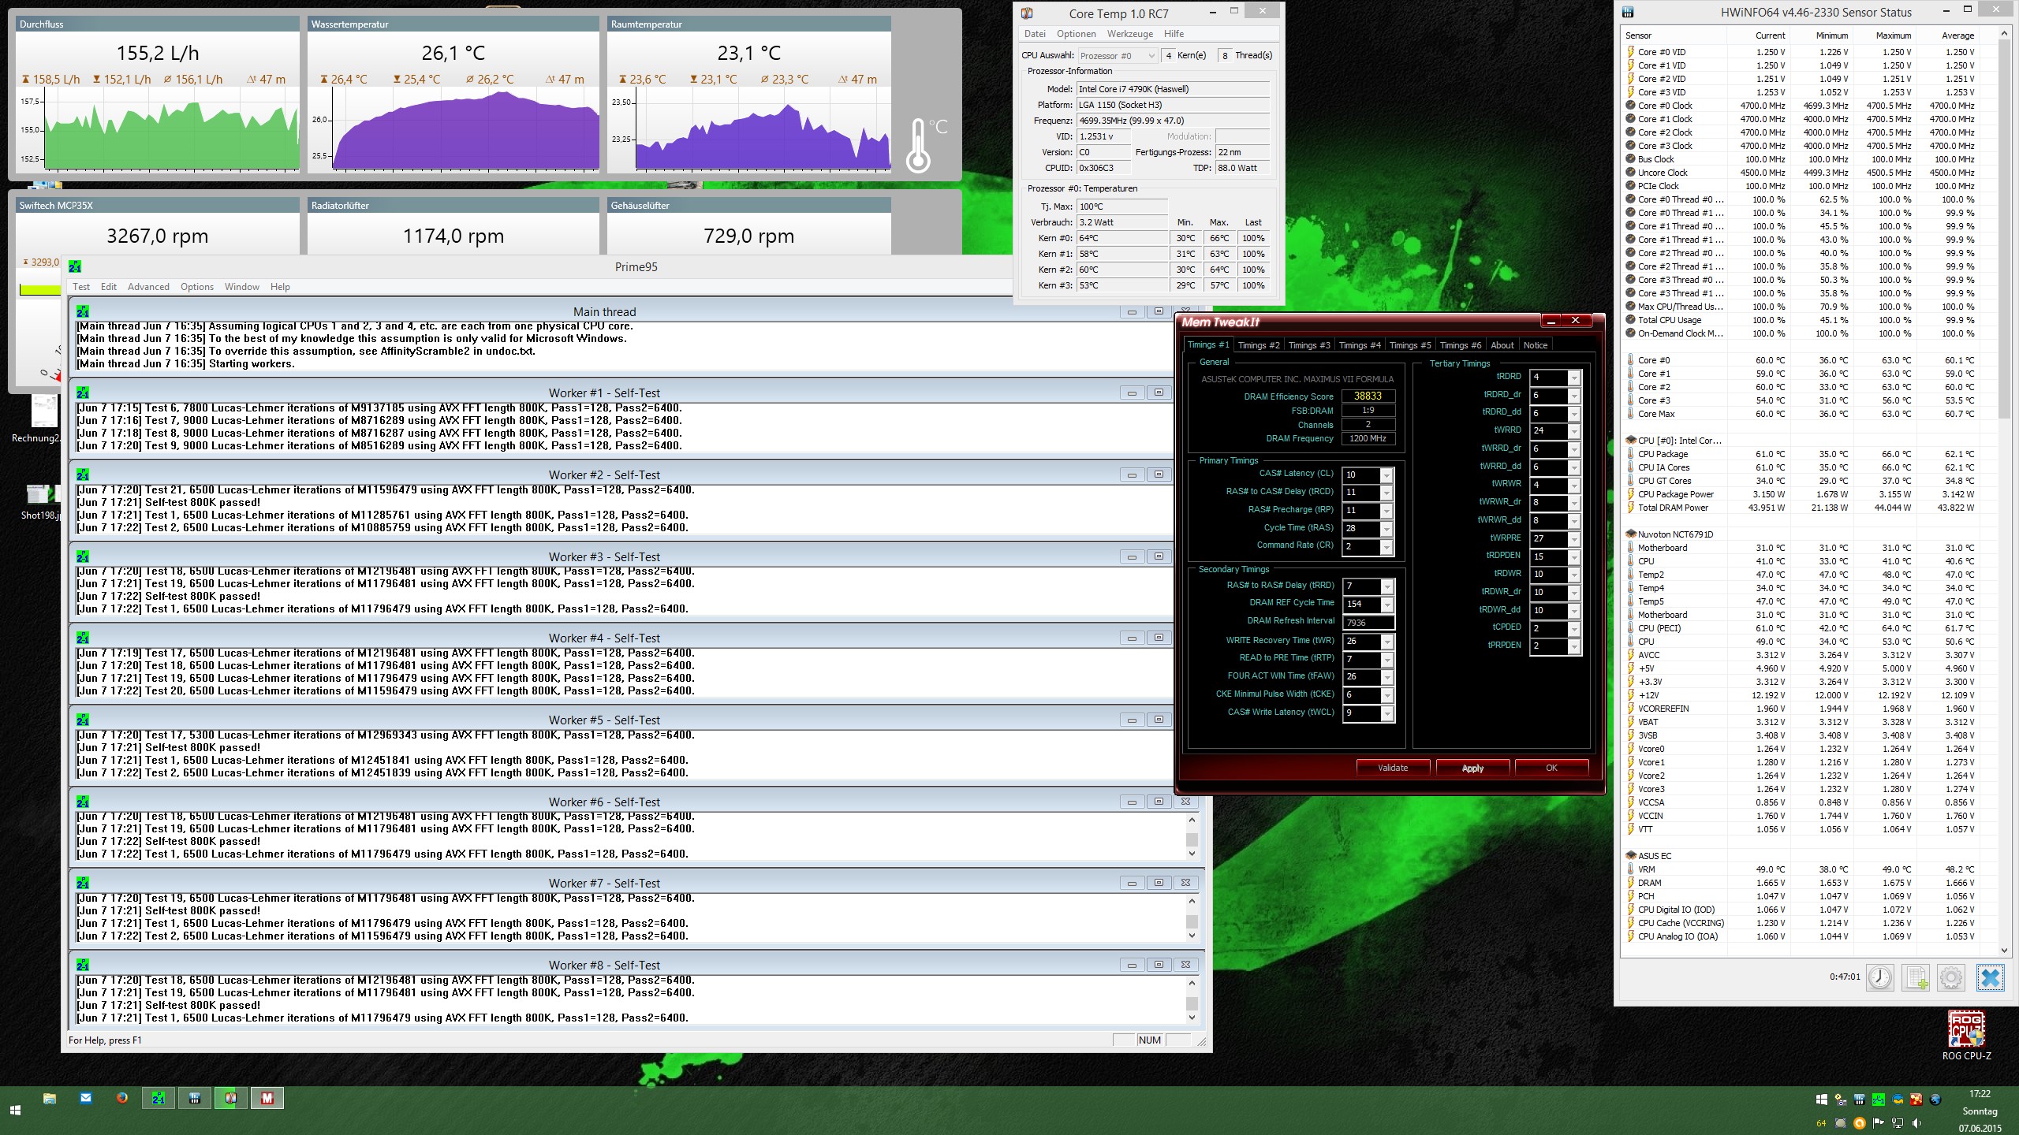Open the Test menu in Prime95
Viewport: 2019px width, 1135px height.
81,287
